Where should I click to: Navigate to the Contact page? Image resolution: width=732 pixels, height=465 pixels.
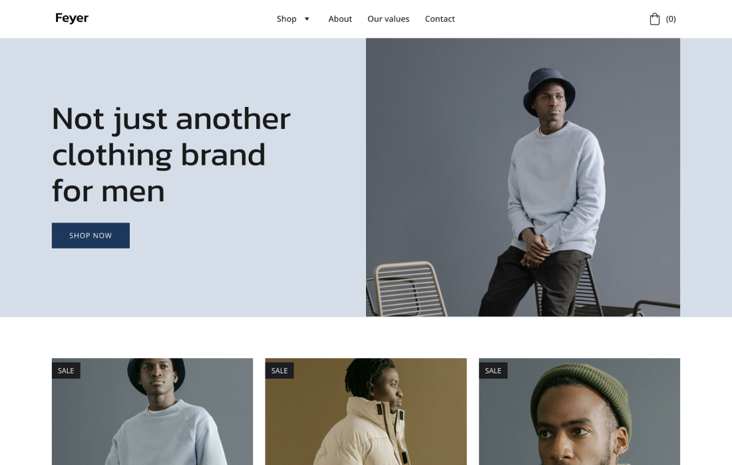click(x=440, y=19)
